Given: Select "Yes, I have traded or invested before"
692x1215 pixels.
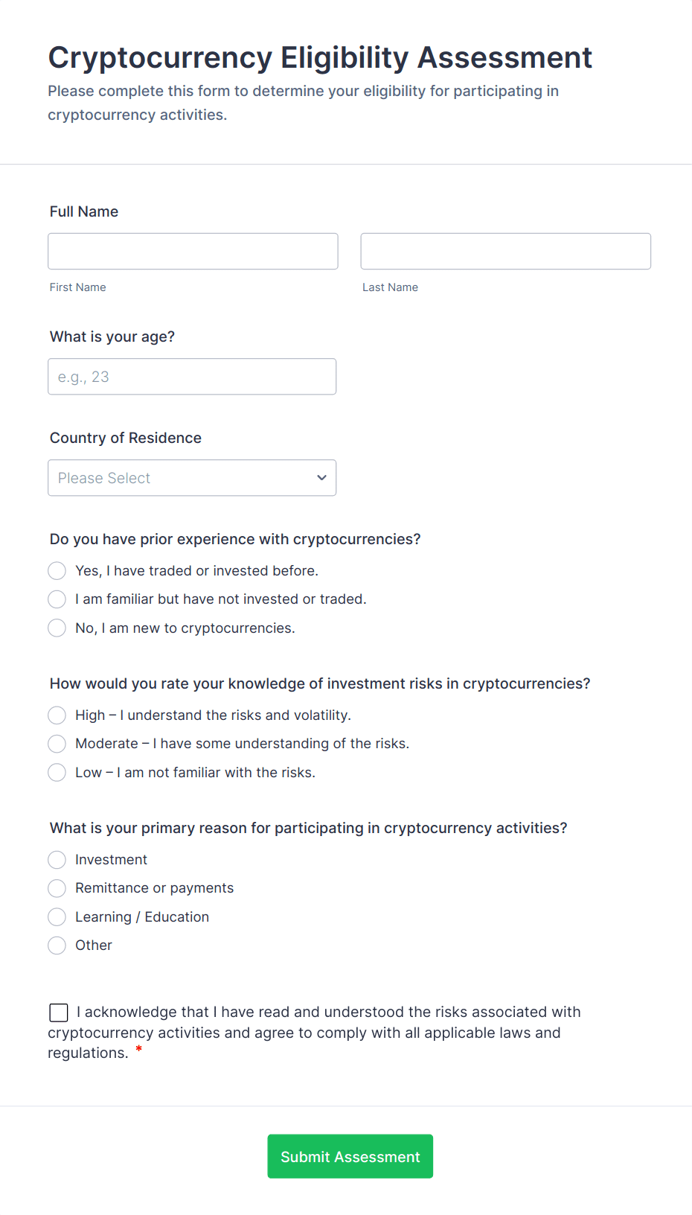Looking at the screenshot, I should click(57, 571).
